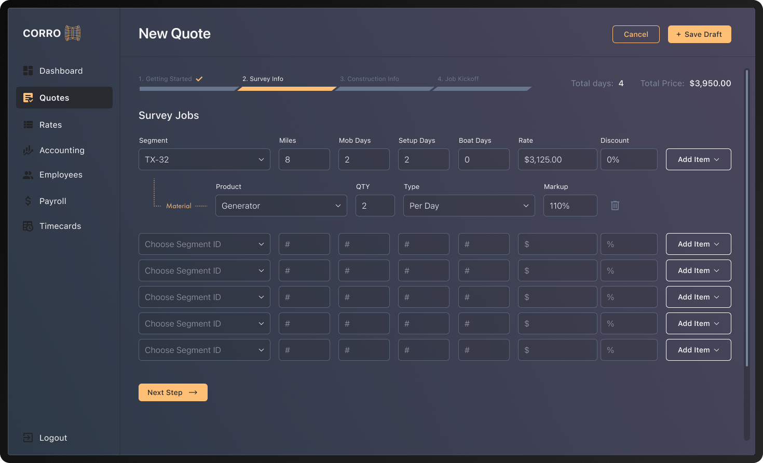The width and height of the screenshot is (763, 463).
Task: Click the vertical scrollbar on the right
Action: coord(747,218)
